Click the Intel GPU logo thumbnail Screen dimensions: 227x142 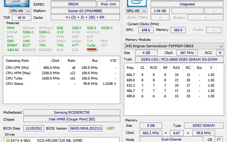pos(137,3)
